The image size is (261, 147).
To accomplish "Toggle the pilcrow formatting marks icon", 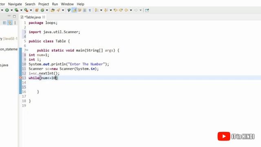I will click(90, 10).
